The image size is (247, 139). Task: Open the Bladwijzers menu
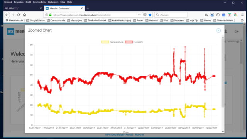pos(53,2)
